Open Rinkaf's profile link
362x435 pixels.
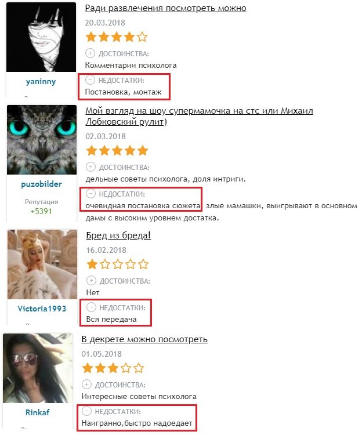pos(38,412)
